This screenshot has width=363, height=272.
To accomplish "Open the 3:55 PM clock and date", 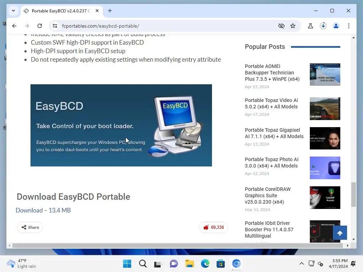I will point(338,263).
